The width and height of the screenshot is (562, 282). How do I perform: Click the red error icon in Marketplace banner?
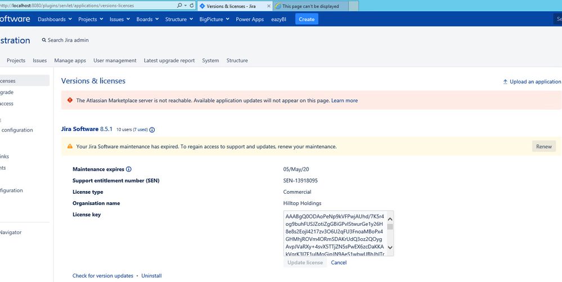click(70, 100)
